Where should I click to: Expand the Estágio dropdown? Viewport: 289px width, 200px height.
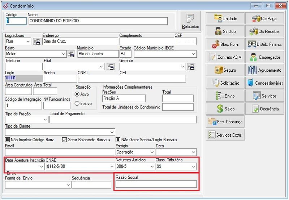[152, 152]
